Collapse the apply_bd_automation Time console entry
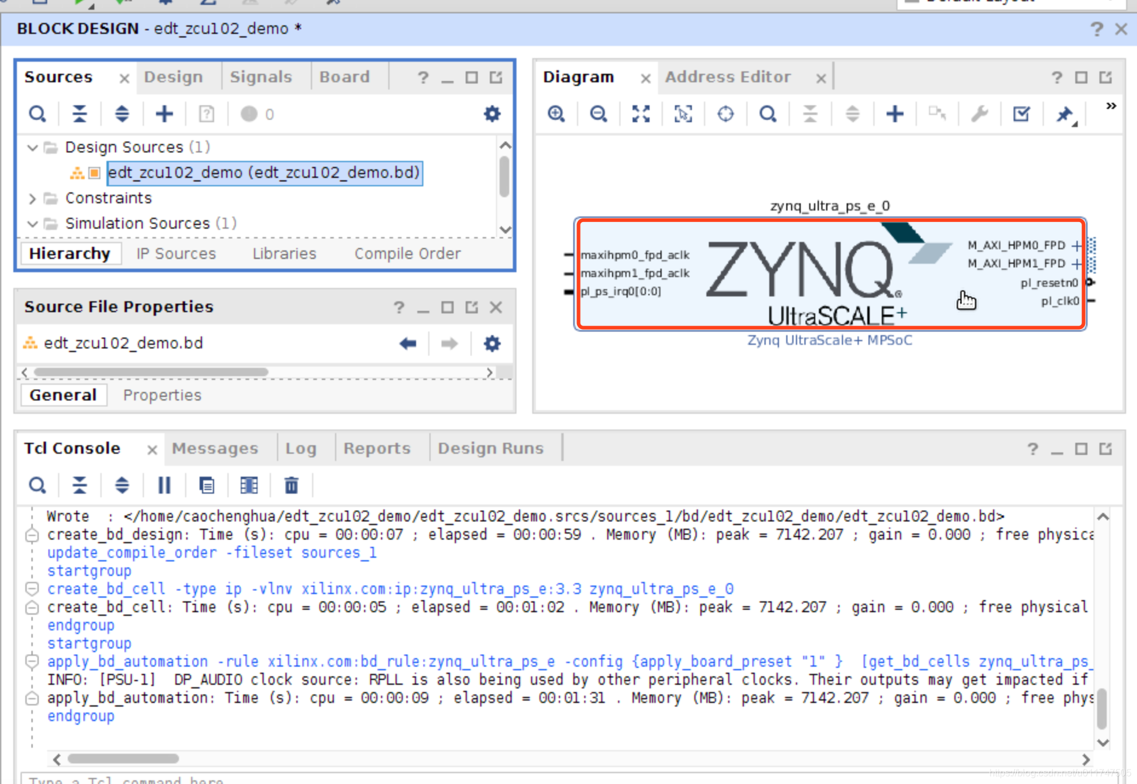Screen dimensions: 1137x784 click(32, 698)
